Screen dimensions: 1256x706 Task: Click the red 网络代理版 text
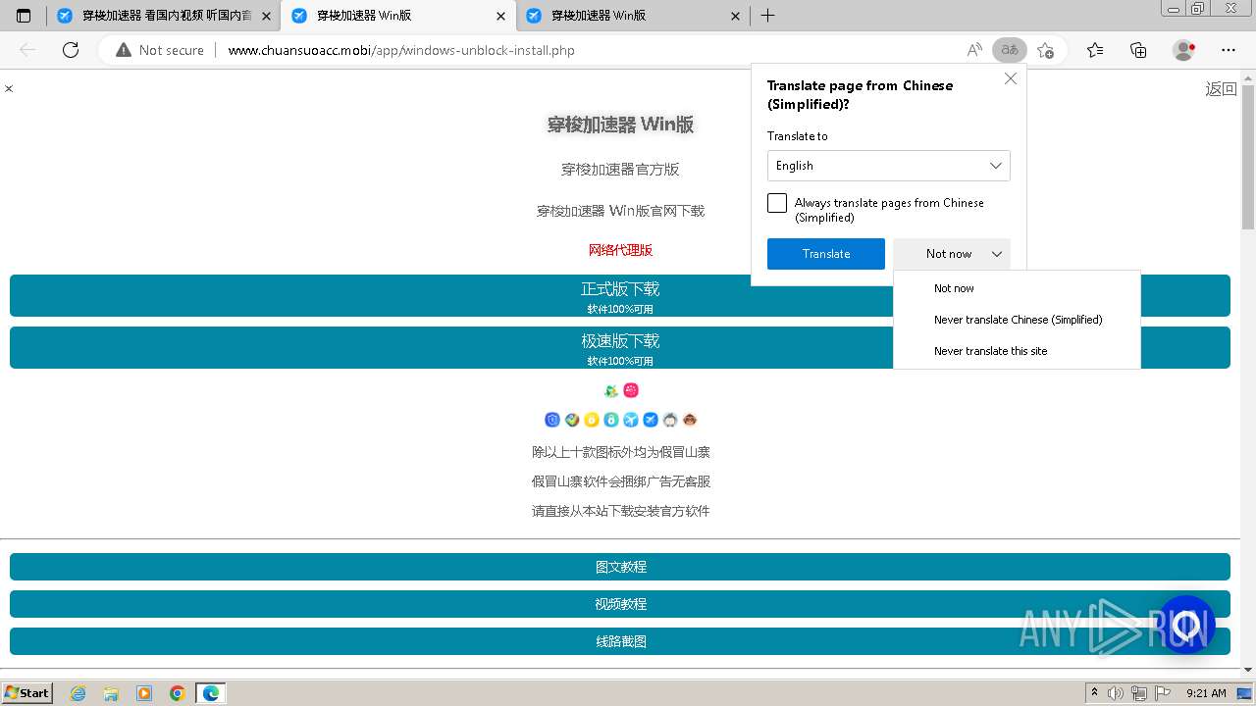[x=620, y=250]
